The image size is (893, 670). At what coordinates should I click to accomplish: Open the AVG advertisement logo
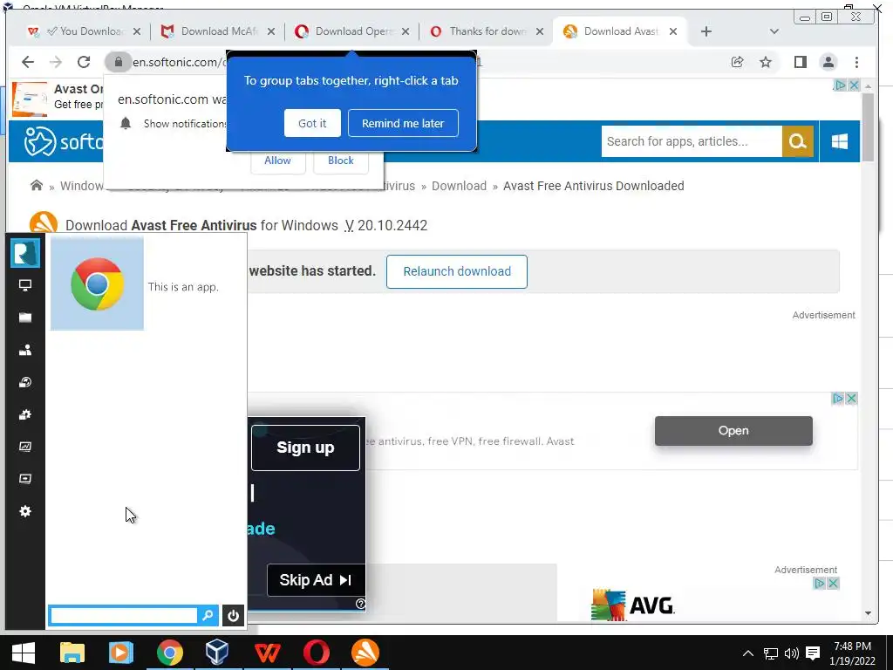pyautogui.click(x=633, y=605)
